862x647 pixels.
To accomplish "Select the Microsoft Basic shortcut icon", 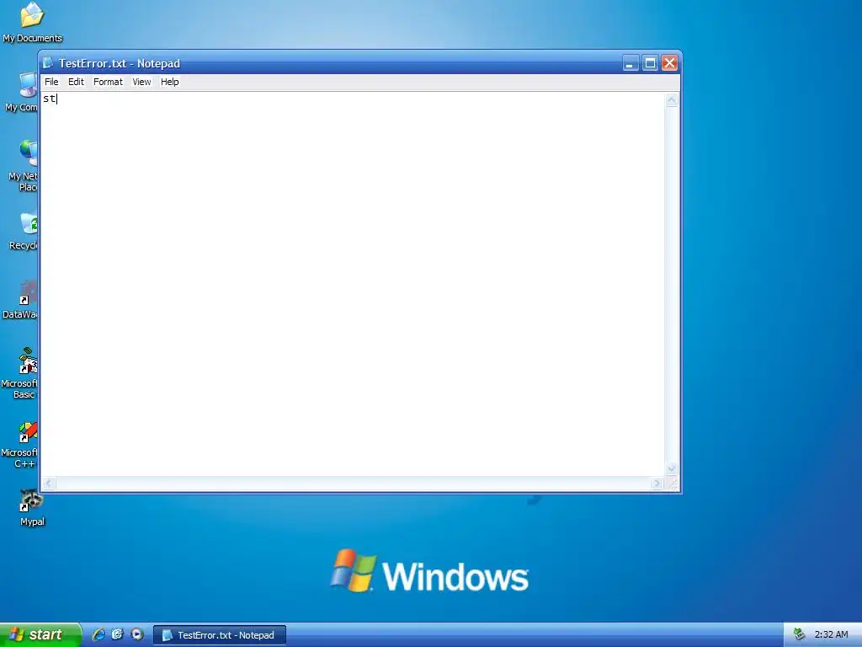I will coord(21,372).
